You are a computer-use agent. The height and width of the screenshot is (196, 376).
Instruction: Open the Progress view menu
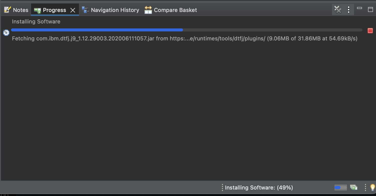(348, 10)
